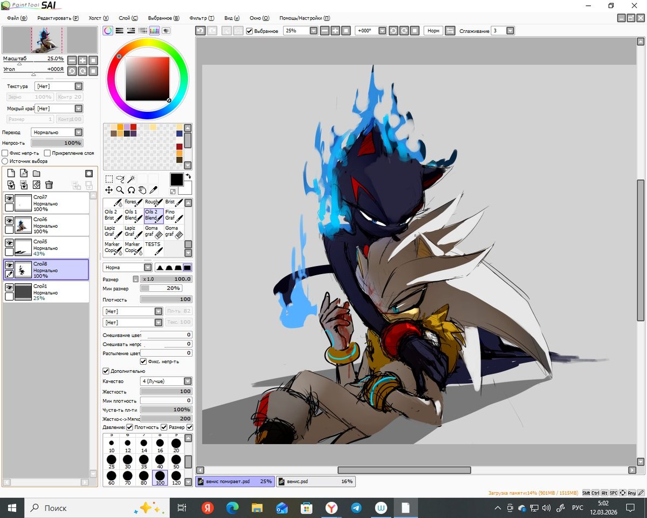Flip canvas horizontally in top toolbar
Image resolution: width=647 pixels, height=518 pixels.
pos(450,31)
